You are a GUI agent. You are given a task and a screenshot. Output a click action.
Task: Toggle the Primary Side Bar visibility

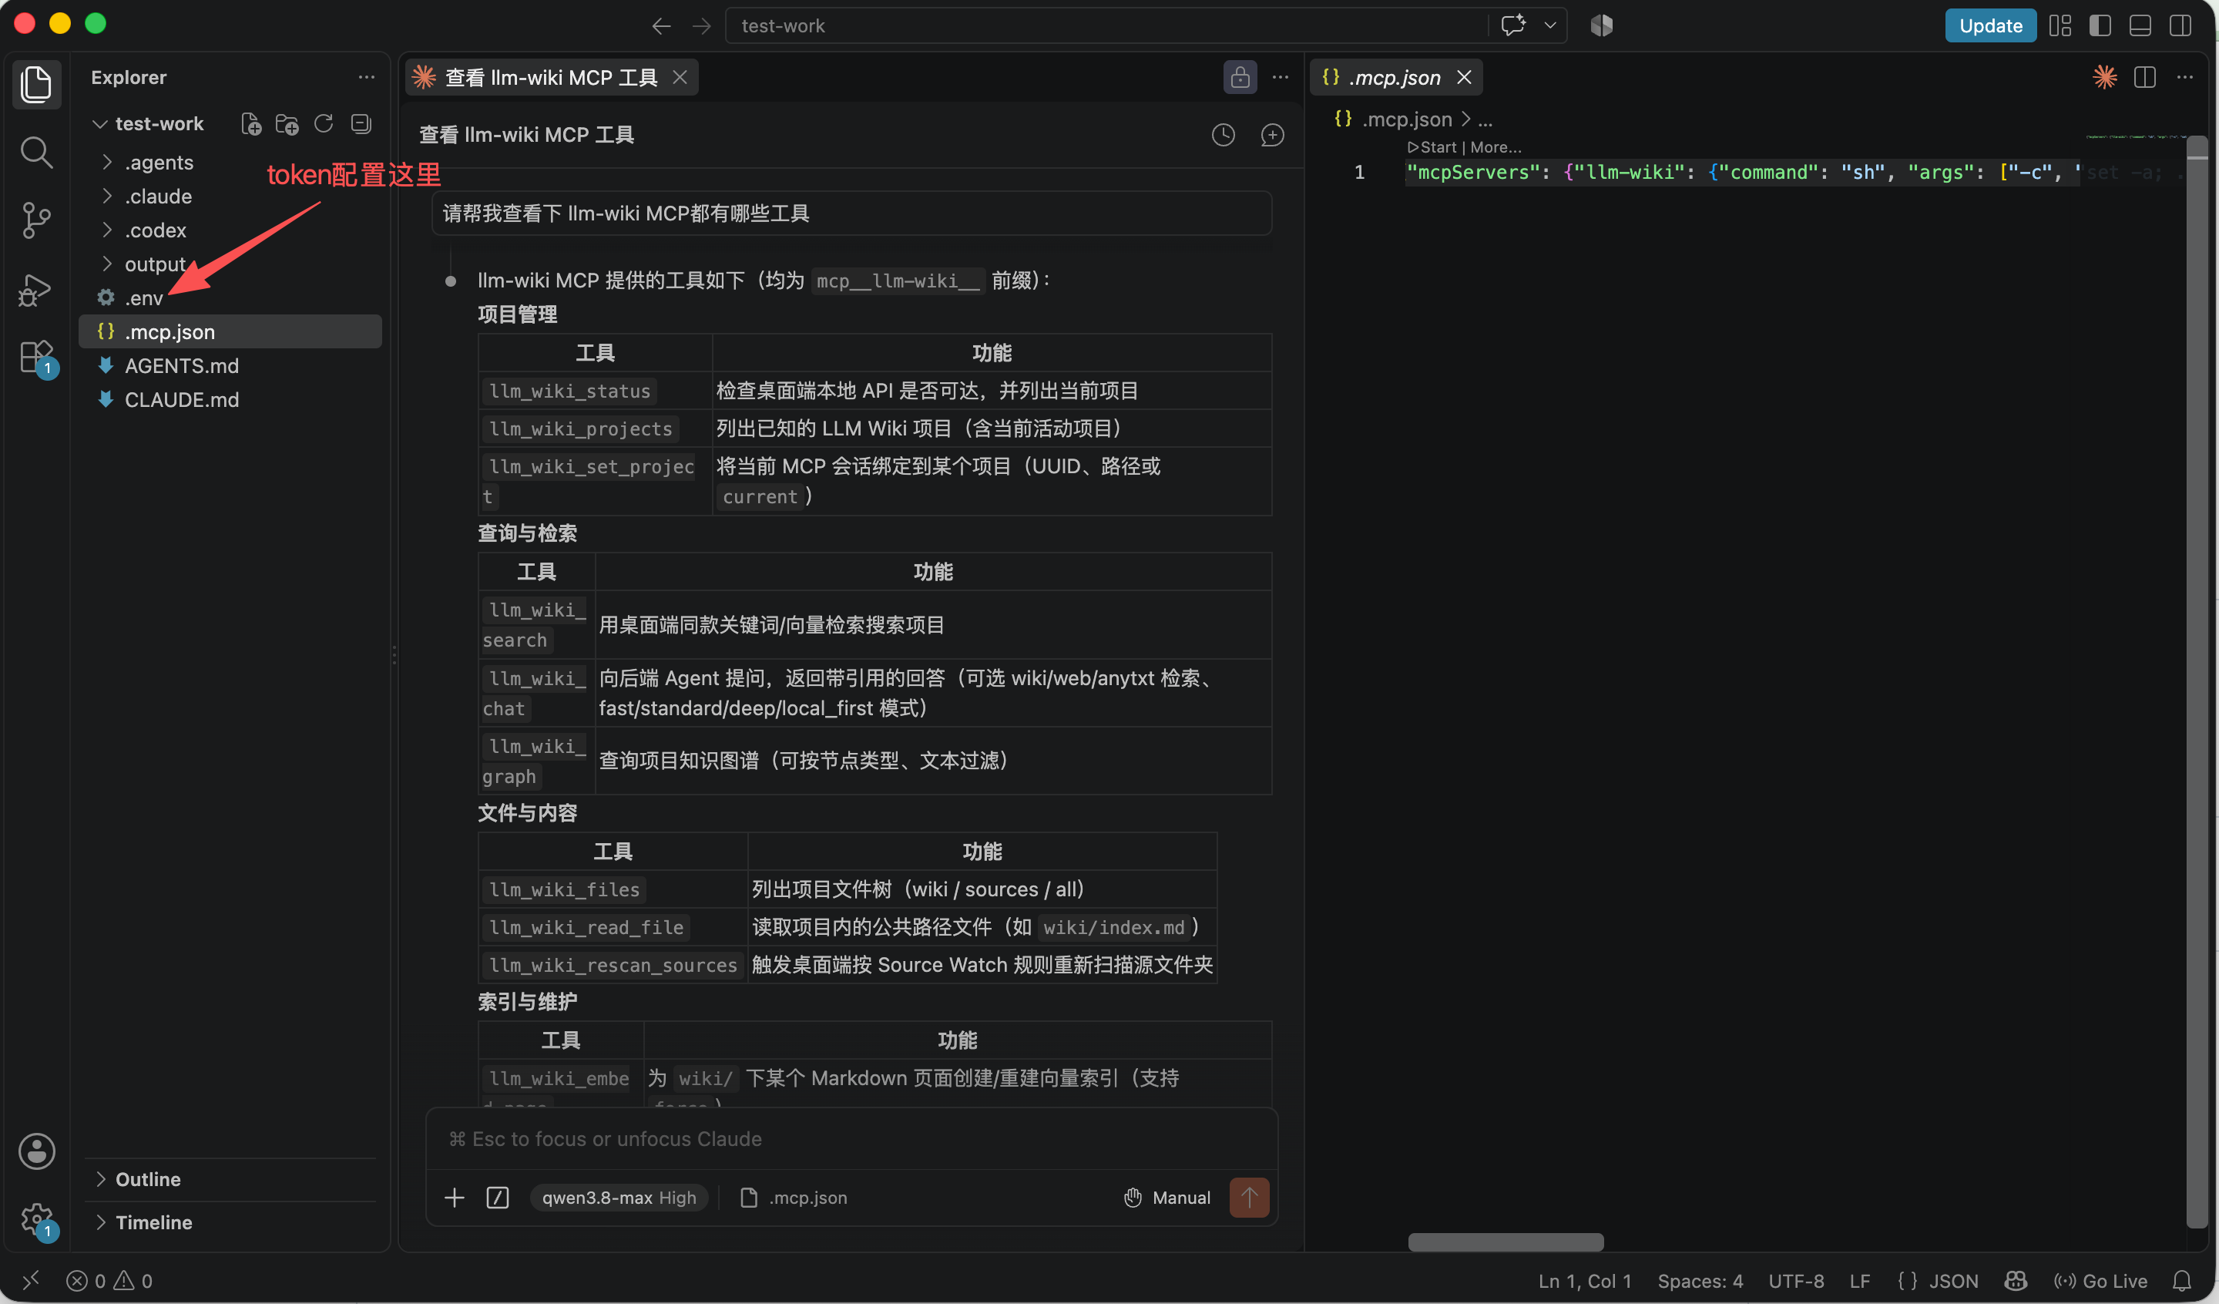[2100, 25]
